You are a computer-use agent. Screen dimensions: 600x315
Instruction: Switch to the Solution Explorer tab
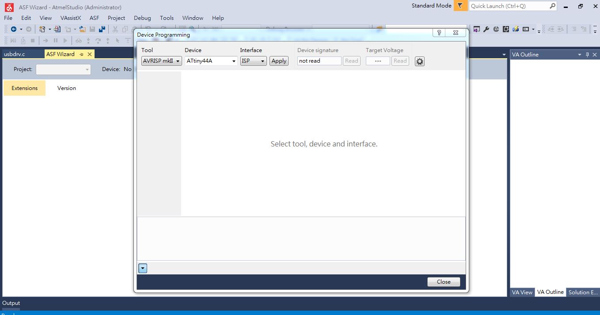pyautogui.click(x=583, y=292)
